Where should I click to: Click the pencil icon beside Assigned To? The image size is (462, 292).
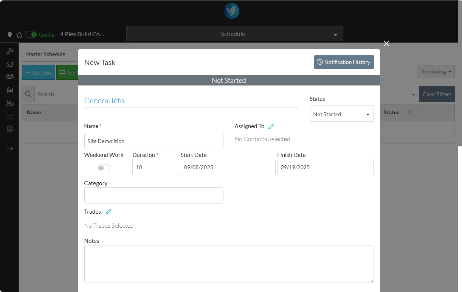click(271, 127)
